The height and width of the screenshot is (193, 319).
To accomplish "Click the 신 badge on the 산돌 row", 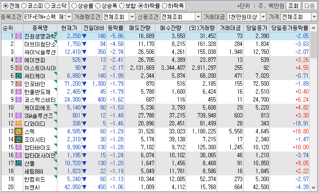I will coord(19,163).
